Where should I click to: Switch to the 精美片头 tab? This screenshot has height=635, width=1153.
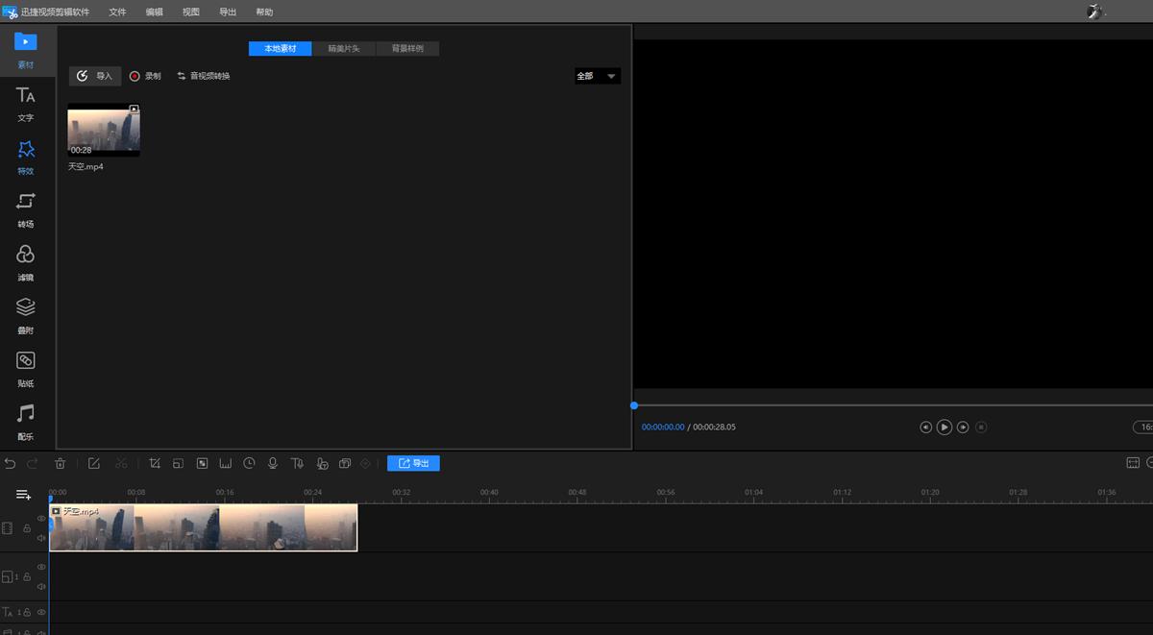coord(344,48)
